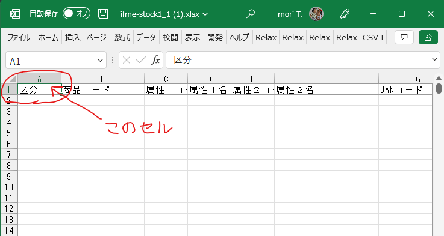This screenshot has width=444, height=236.
Task: Open the comments speech bubble button
Action: pos(404,37)
